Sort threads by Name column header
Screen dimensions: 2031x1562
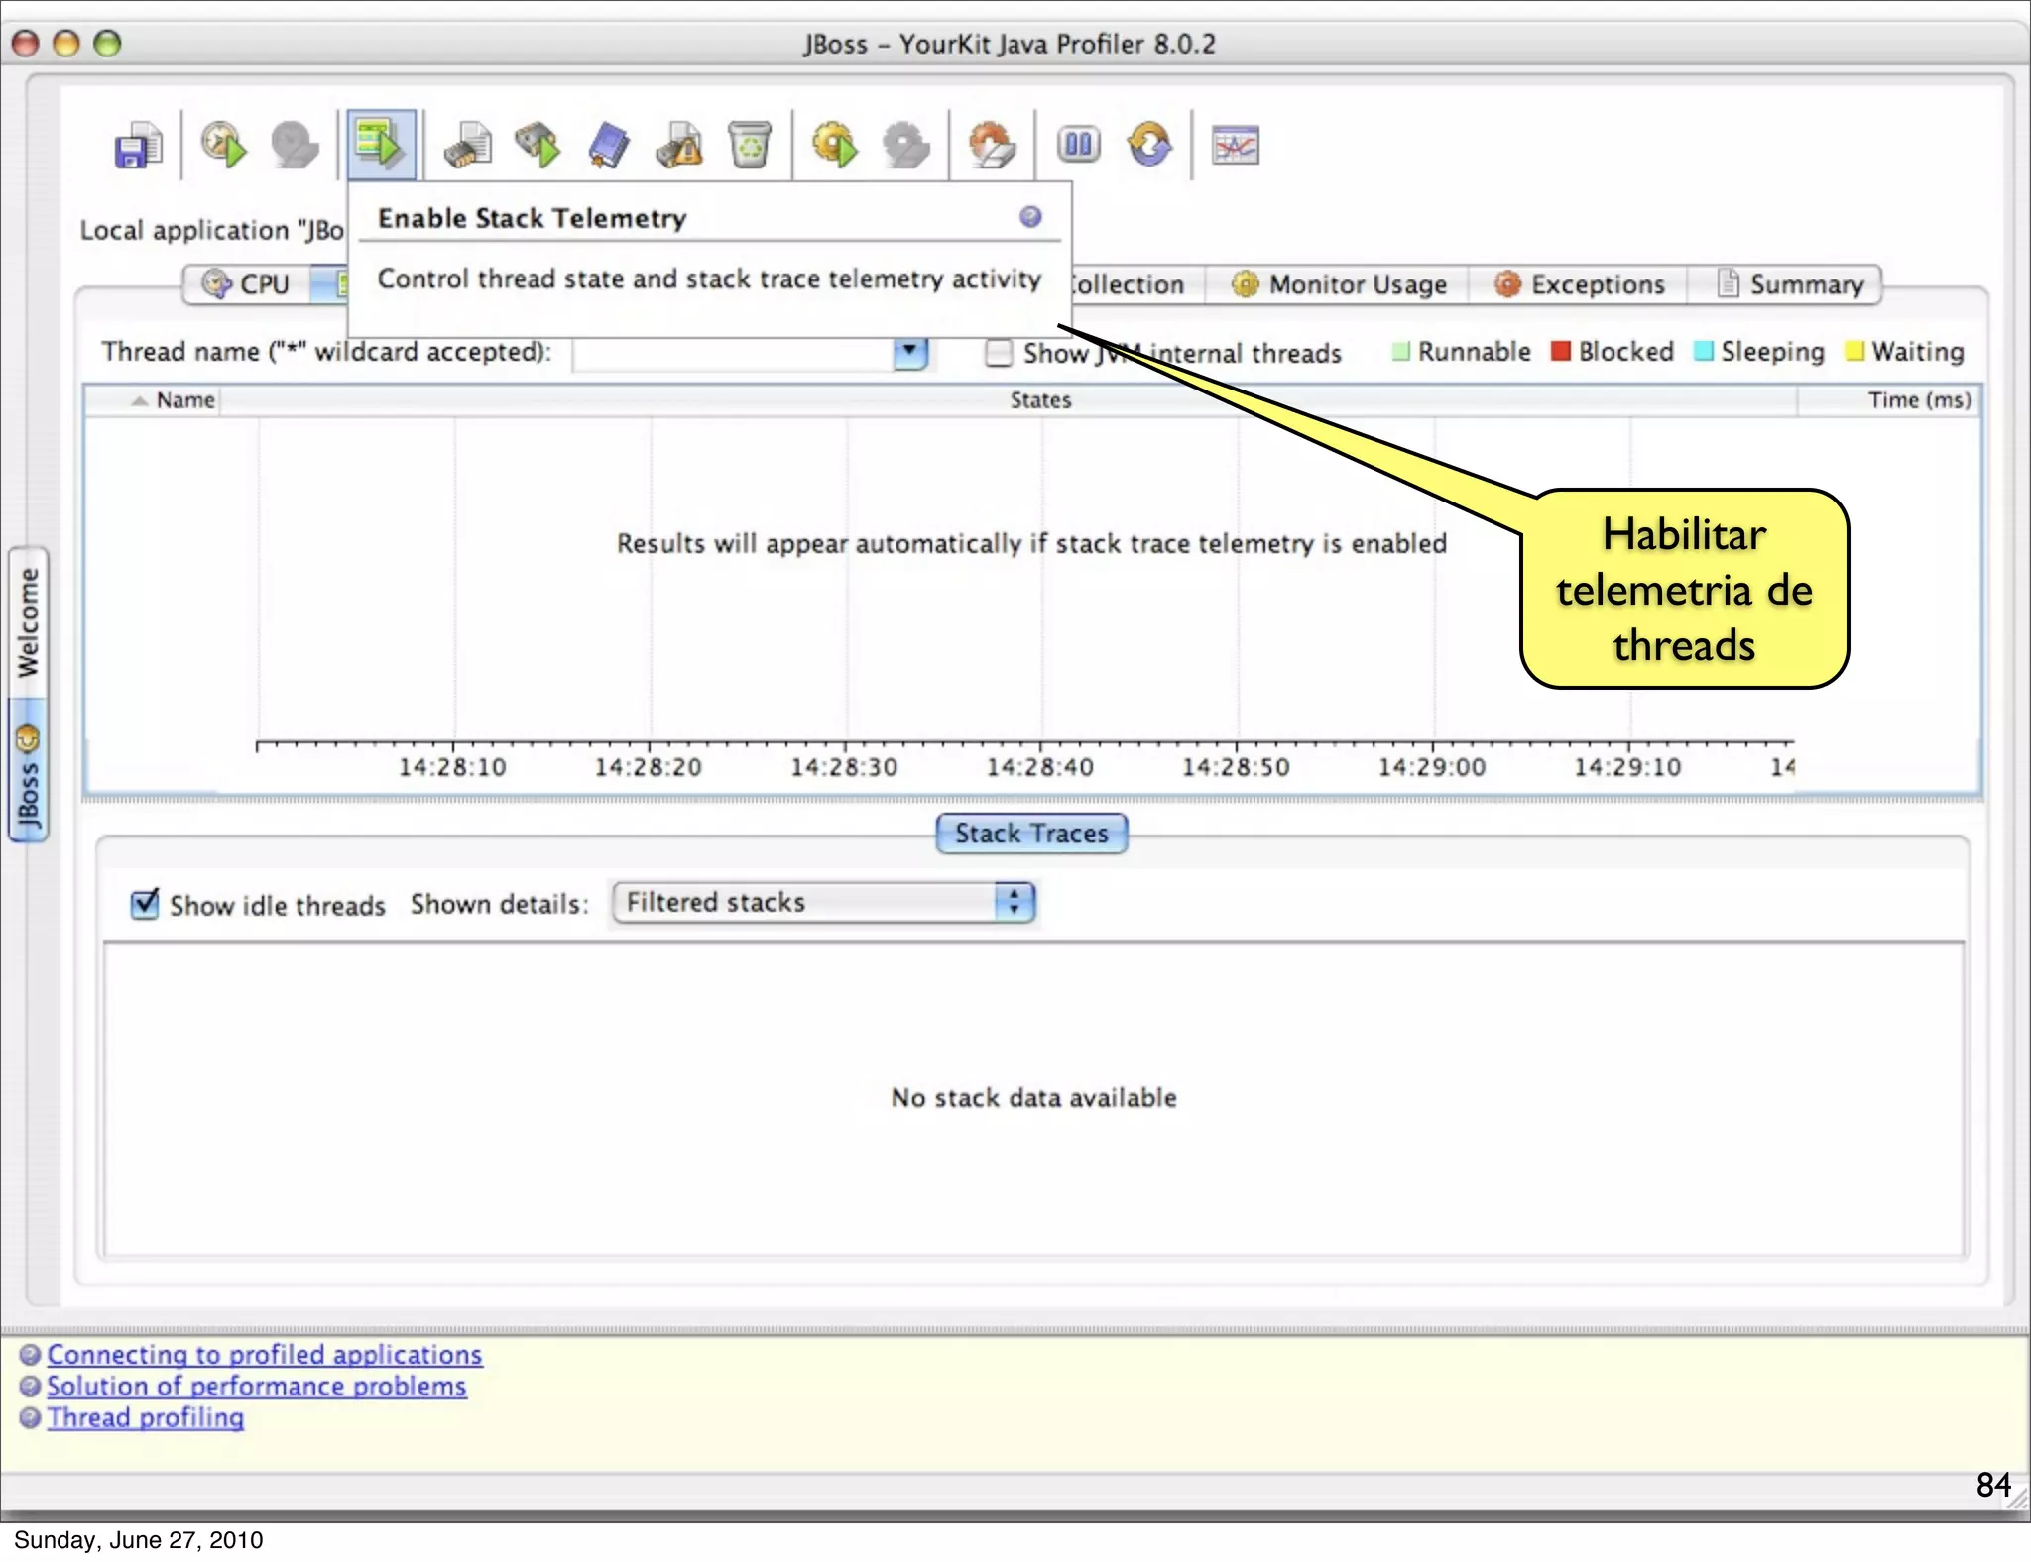(185, 400)
